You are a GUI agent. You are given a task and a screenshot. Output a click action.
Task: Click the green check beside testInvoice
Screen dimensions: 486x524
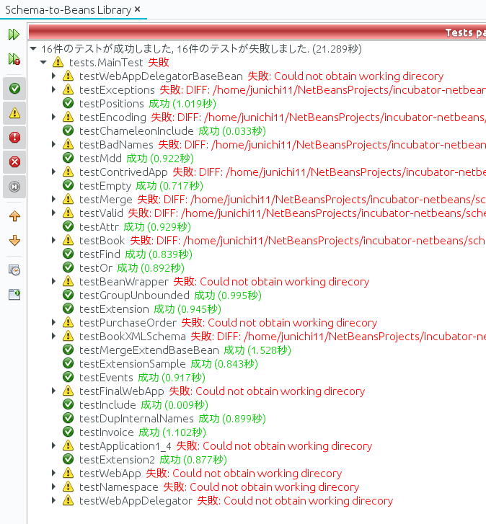coord(69,432)
